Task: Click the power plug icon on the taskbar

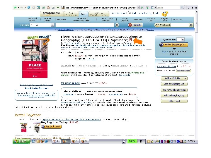Action: point(141,141)
